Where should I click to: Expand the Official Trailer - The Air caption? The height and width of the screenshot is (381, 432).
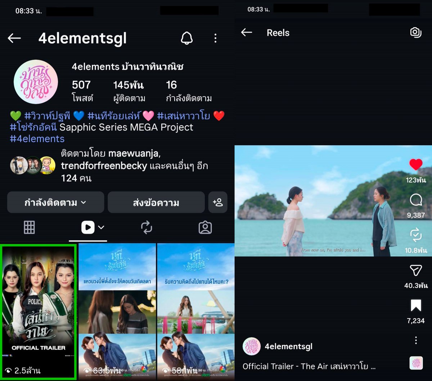(x=309, y=366)
